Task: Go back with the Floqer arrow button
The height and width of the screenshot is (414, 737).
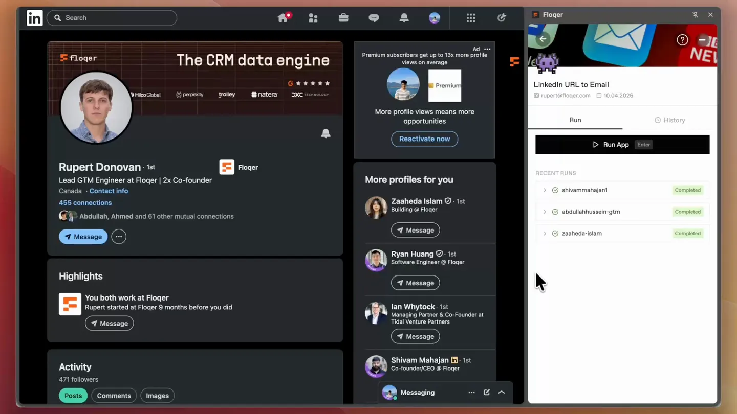Action: pos(543,39)
